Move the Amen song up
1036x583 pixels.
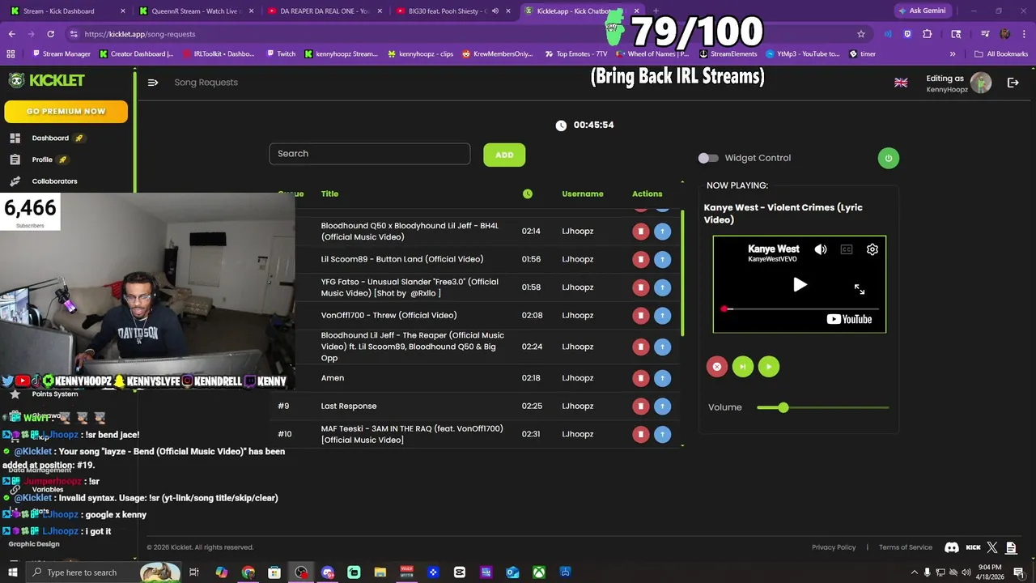[x=662, y=378]
